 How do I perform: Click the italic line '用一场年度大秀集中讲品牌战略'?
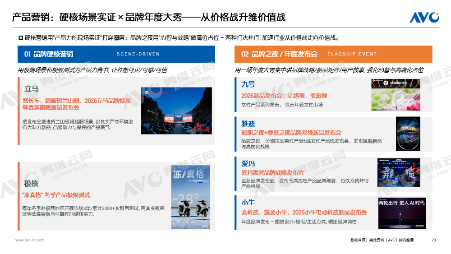329,70
